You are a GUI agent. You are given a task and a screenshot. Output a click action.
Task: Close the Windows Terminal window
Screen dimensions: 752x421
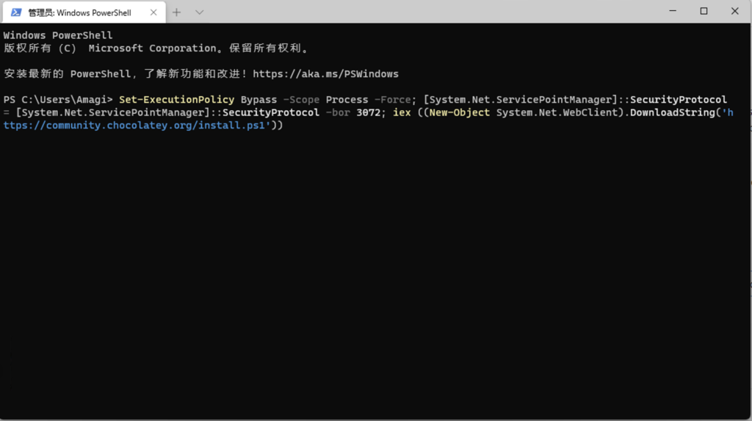point(734,11)
